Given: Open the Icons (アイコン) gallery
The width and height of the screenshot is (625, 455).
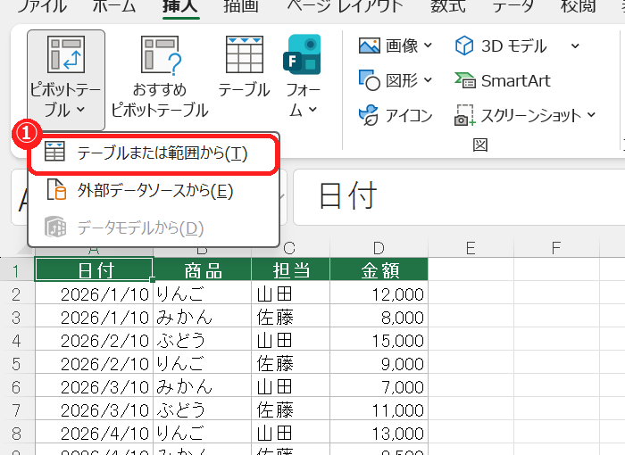Looking at the screenshot, I should coord(368,115).
